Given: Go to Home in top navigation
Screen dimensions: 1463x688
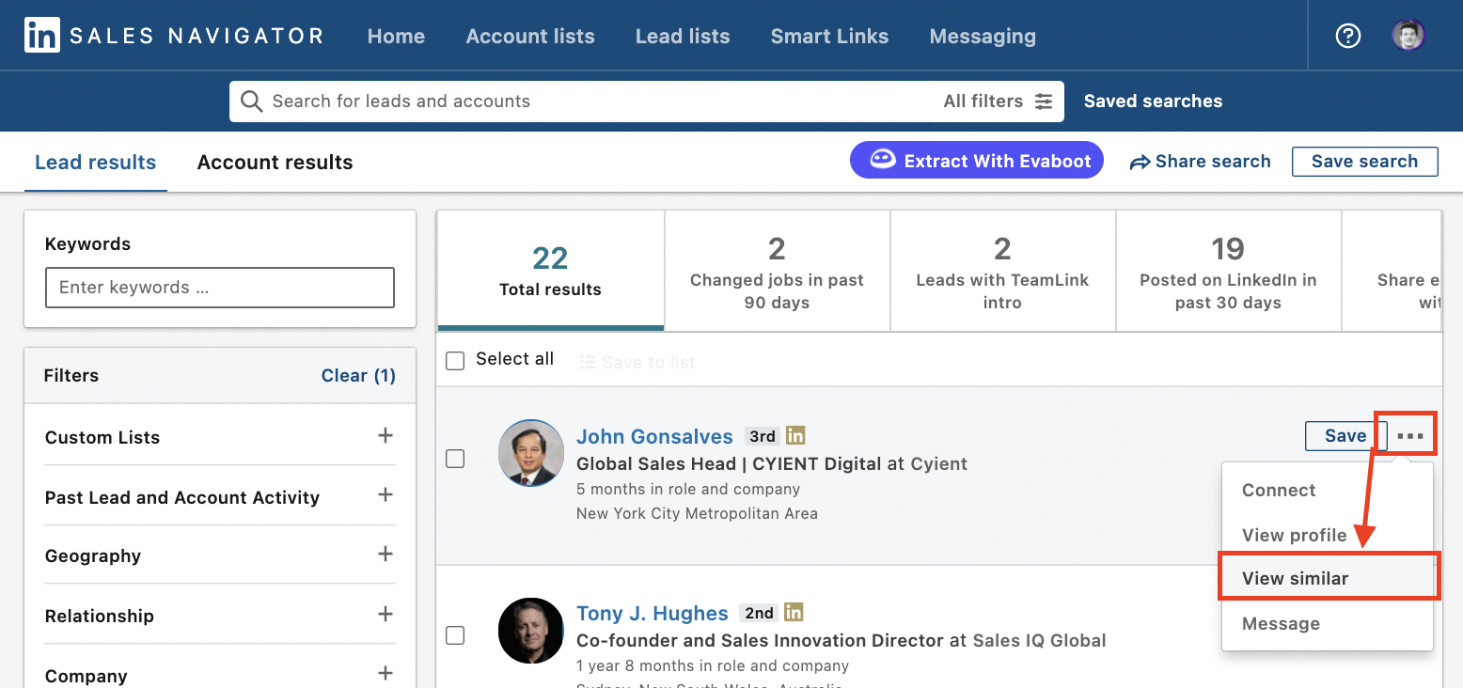Looking at the screenshot, I should [x=396, y=37].
